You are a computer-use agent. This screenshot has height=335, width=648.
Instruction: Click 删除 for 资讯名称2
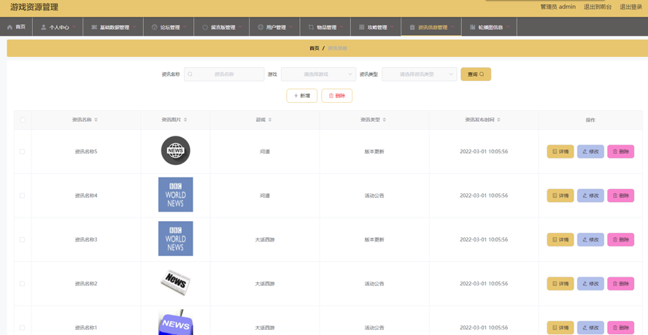(621, 284)
